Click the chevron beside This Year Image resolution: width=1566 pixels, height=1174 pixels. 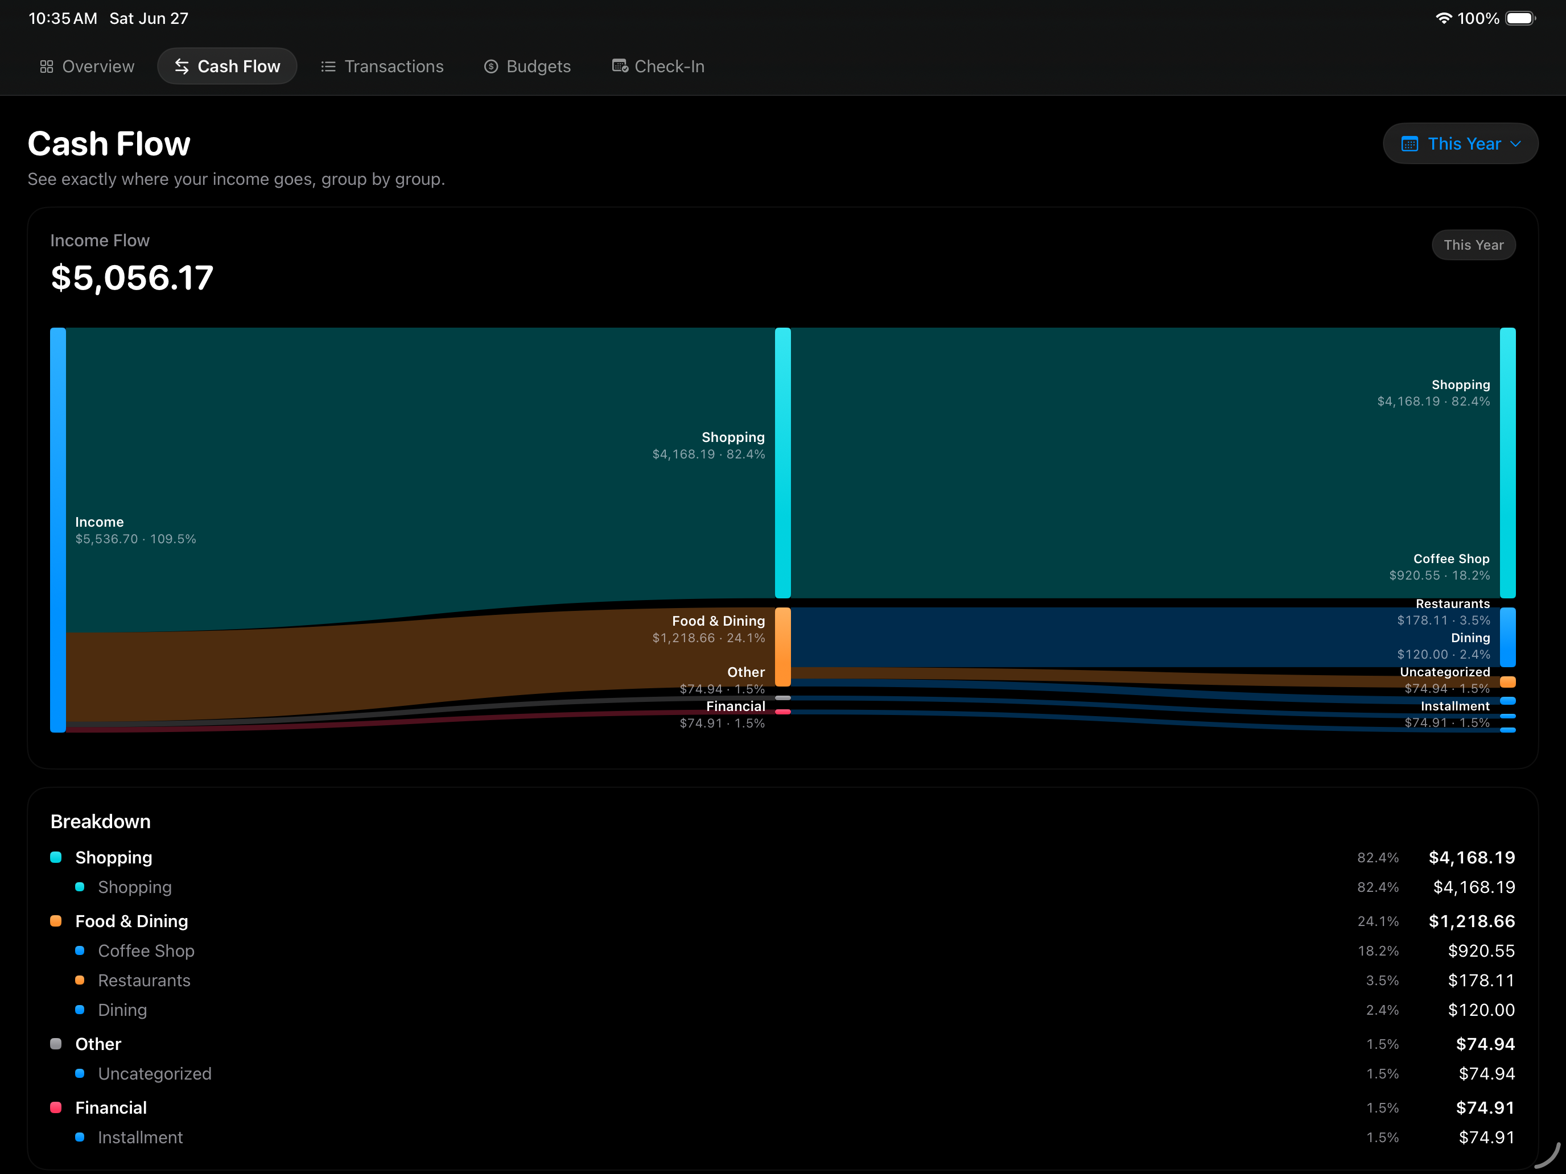pyautogui.click(x=1516, y=144)
